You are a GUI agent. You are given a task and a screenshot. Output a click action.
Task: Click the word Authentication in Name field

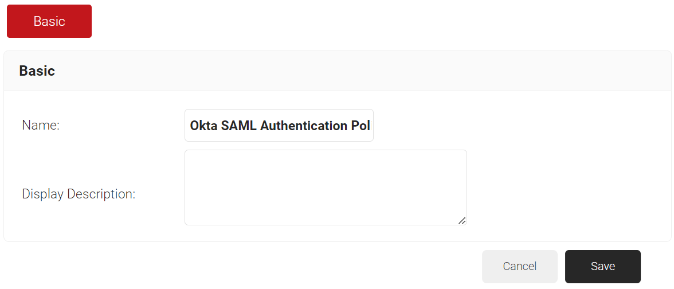pyautogui.click(x=304, y=126)
